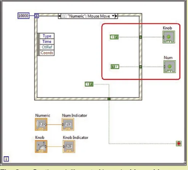Select the Type event data node
The width and height of the screenshot is (188, 170).
[x=47, y=36]
